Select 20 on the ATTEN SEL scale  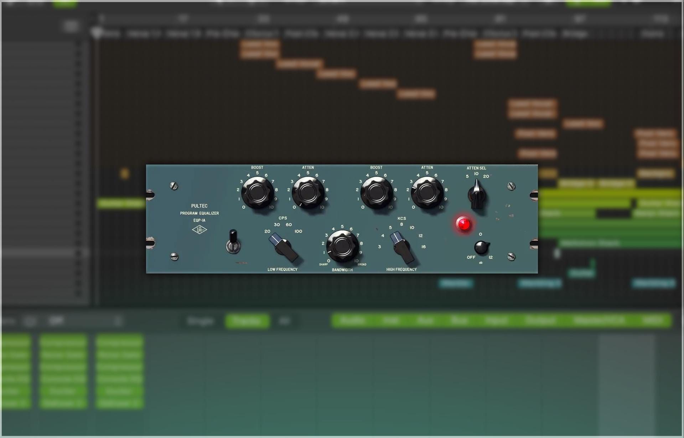click(x=486, y=176)
